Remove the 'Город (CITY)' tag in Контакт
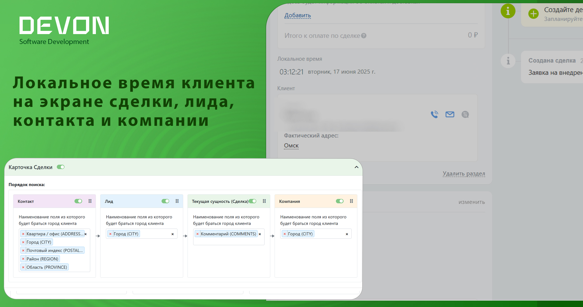 pos(23,242)
